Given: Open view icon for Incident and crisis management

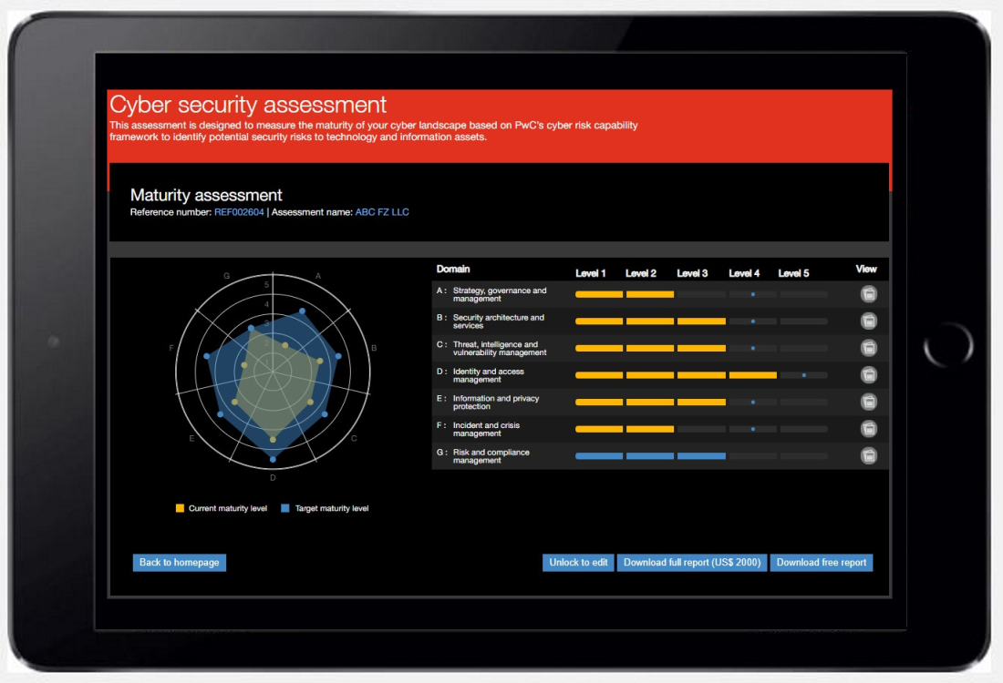Looking at the screenshot, I should (869, 429).
